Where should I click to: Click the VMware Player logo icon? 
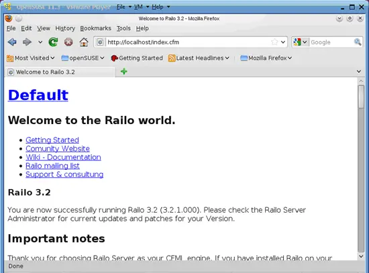tap(7, 7)
